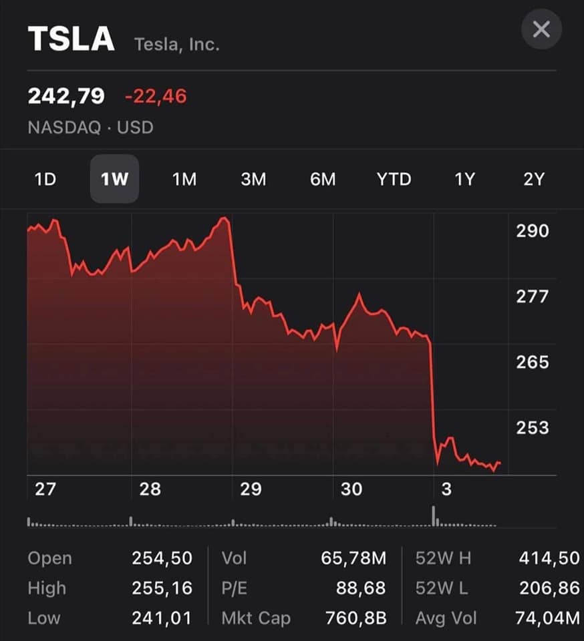Show the 2Y price history
Image resolution: width=584 pixels, height=641 pixels.
(x=534, y=180)
